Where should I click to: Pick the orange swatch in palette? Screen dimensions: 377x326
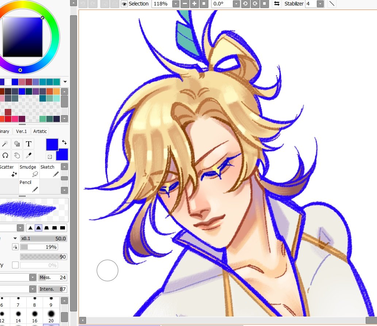[57, 91]
